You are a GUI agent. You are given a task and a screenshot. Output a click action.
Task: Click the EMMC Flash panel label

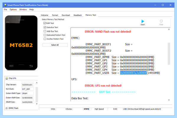point(14,108)
